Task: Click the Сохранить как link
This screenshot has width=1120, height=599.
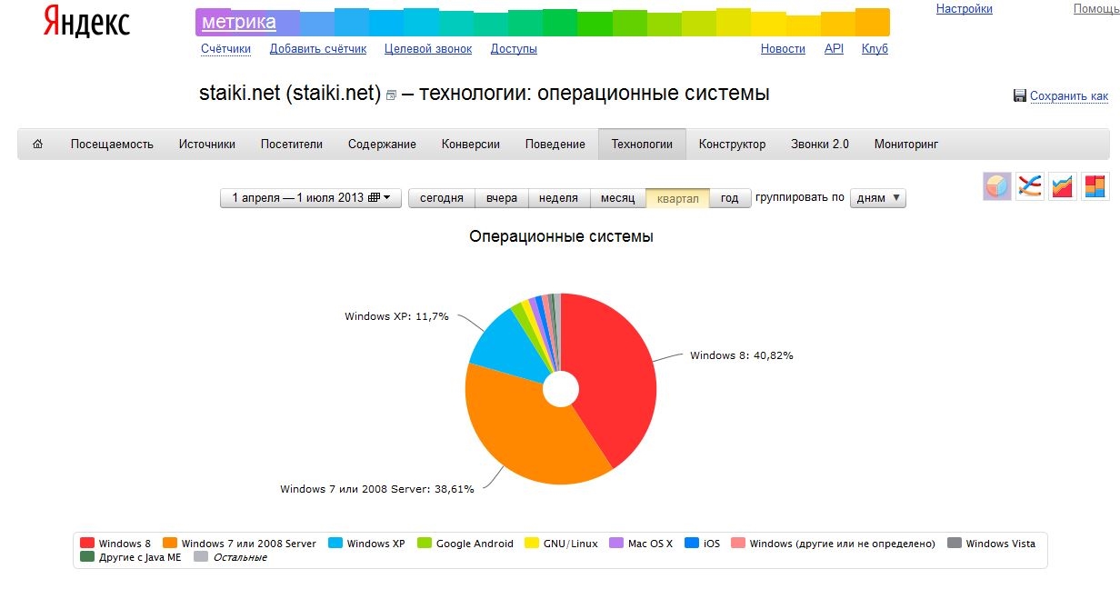Action: pyautogui.click(x=1069, y=96)
